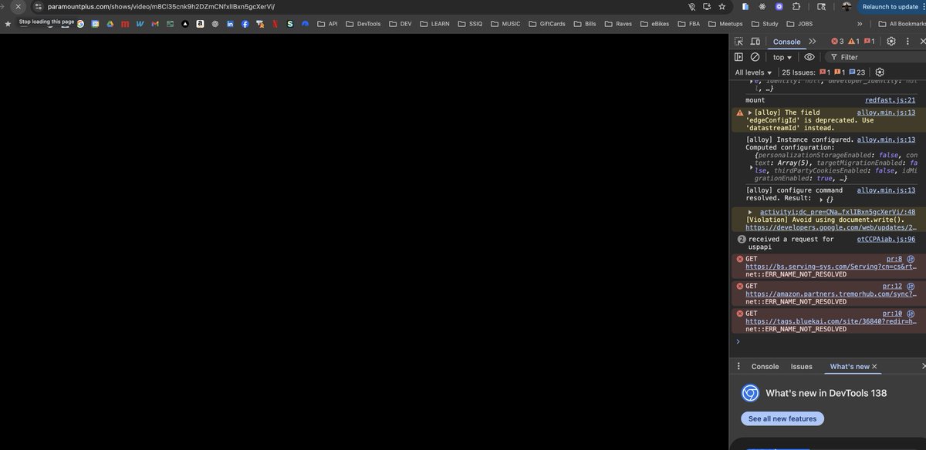
Task: Open the redfast.js:21 source link
Action: (x=891, y=100)
